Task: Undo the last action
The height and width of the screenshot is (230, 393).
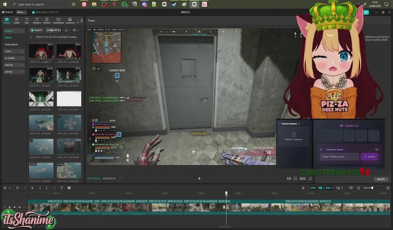Action: coord(18,188)
